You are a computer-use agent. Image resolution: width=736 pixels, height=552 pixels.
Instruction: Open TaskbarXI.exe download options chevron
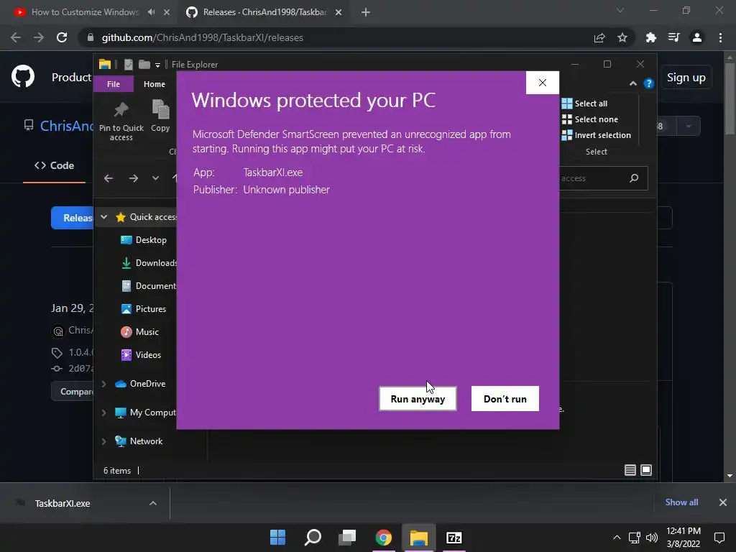point(153,503)
